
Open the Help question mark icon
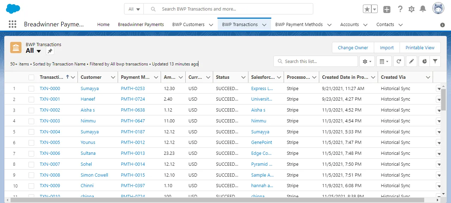pos(400,9)
